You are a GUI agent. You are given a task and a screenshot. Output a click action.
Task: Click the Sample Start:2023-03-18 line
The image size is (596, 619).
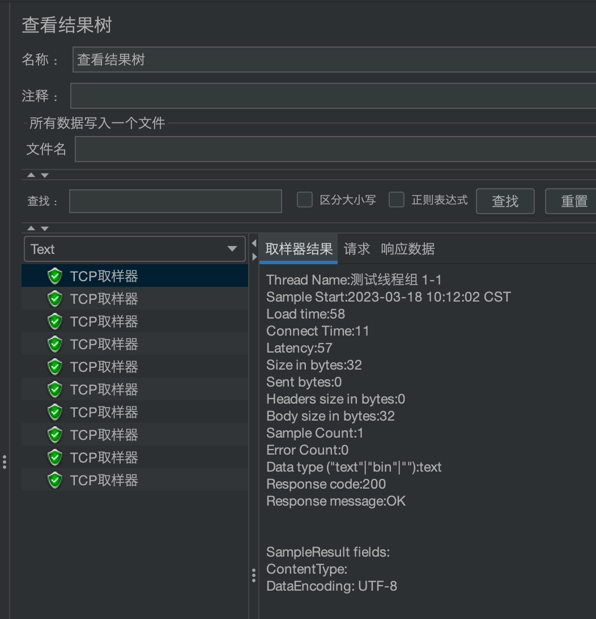click(x=389, y=297)
